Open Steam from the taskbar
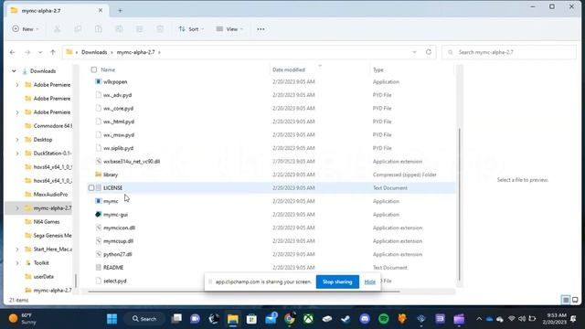Image resolution: width=585 pixels, height=329 pixels. pyautogui.click(x=346, y=319)
